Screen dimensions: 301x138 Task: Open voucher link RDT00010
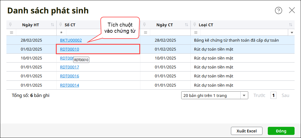tap(70, 49)
